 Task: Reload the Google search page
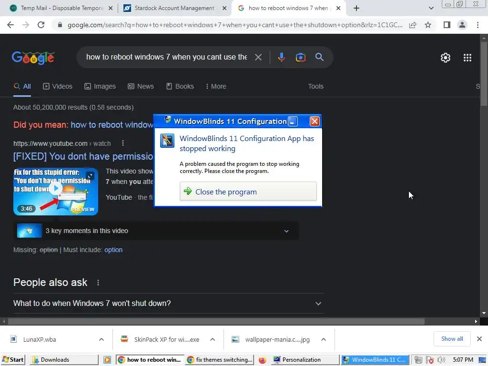coord(41,25)
